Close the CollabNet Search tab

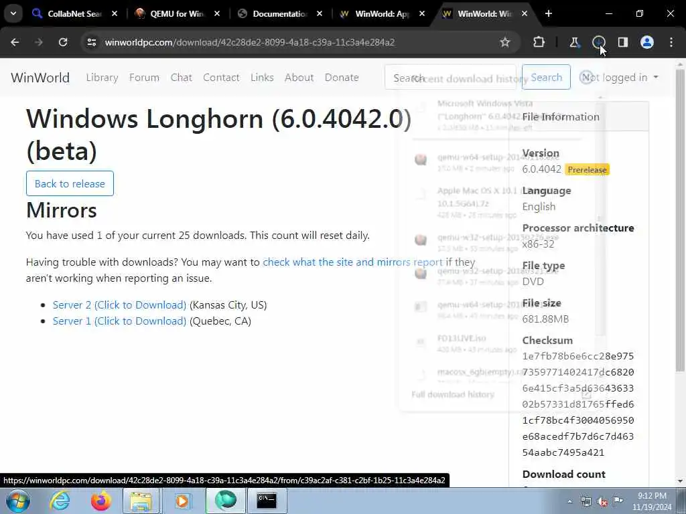click(x=114, y=14)
